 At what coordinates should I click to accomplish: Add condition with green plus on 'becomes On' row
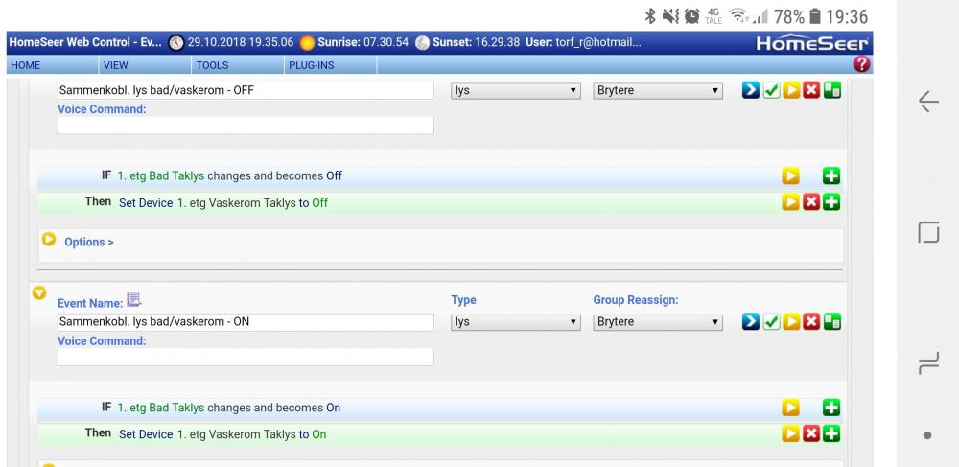pos(831,408)
